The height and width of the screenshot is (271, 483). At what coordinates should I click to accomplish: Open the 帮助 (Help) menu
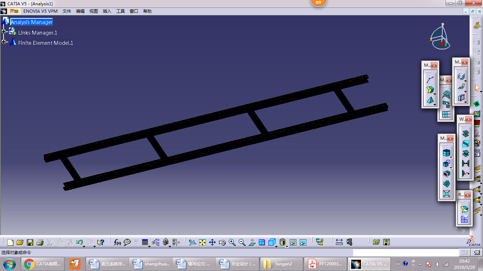click(x=147, y=11)
